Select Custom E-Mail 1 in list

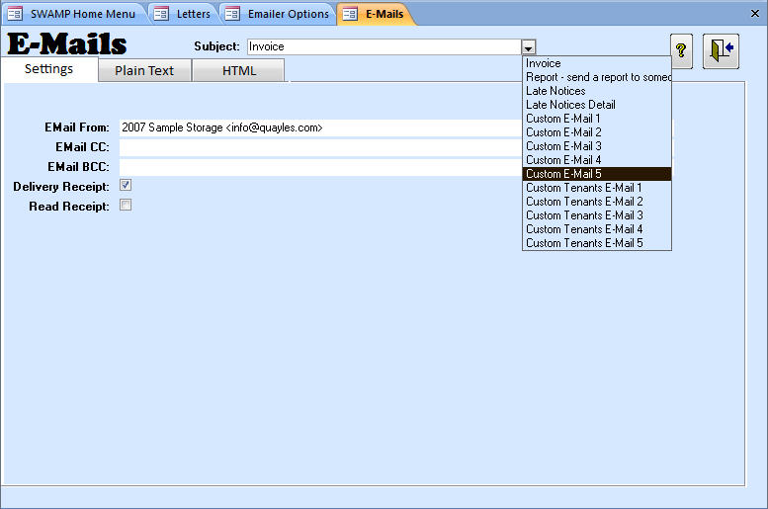click(x=597, y=119)
